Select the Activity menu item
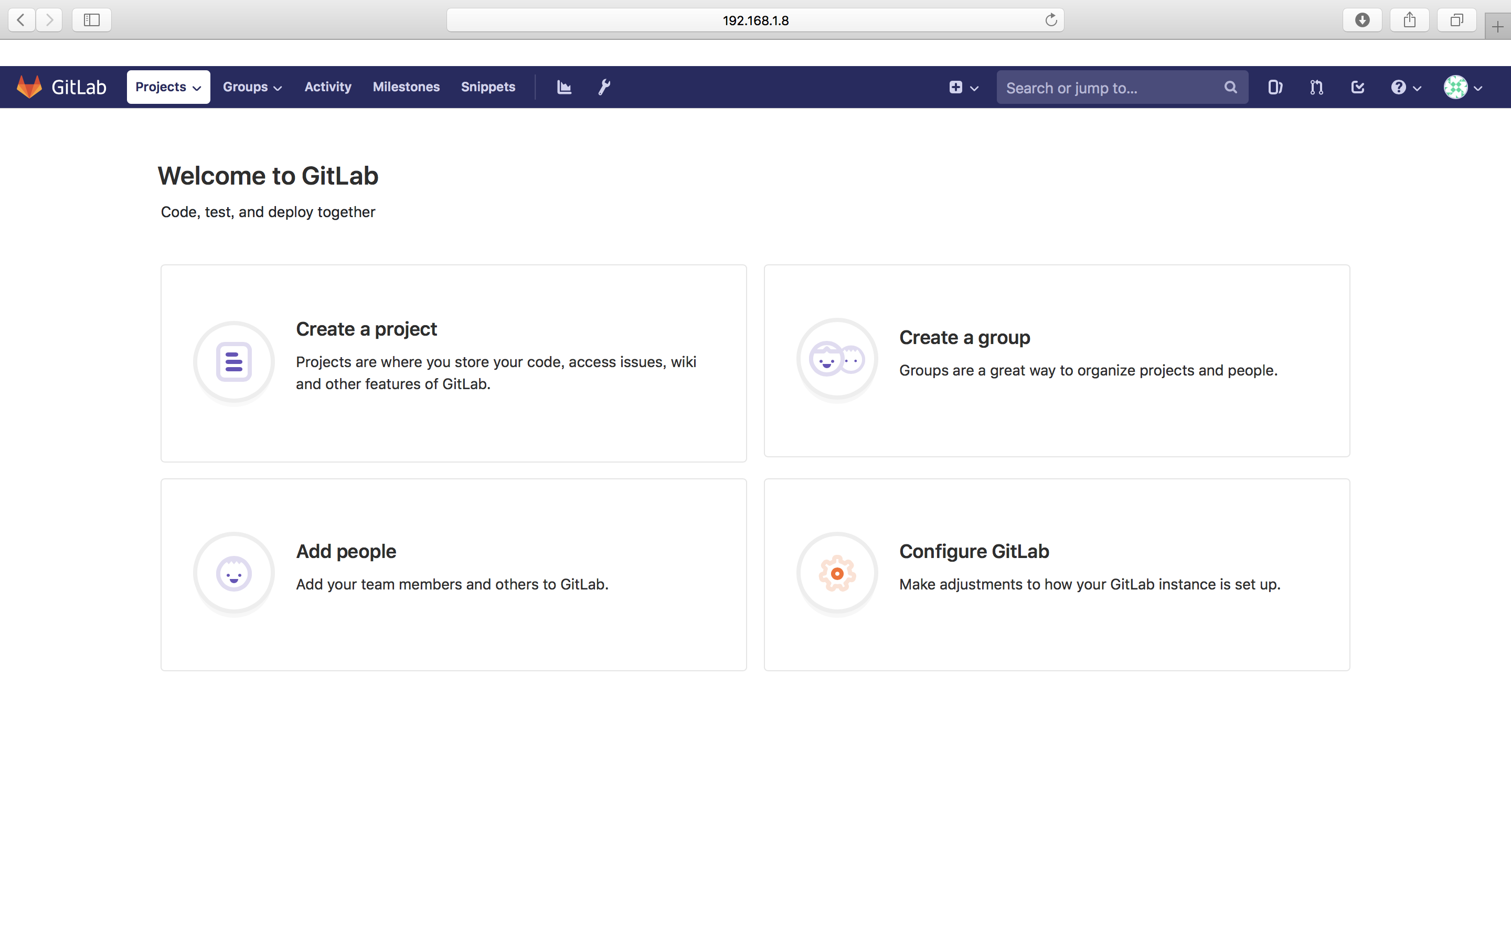 coord(328,87)
